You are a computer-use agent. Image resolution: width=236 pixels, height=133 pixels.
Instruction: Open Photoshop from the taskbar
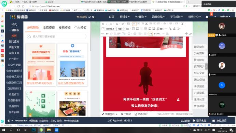[34, 130]
